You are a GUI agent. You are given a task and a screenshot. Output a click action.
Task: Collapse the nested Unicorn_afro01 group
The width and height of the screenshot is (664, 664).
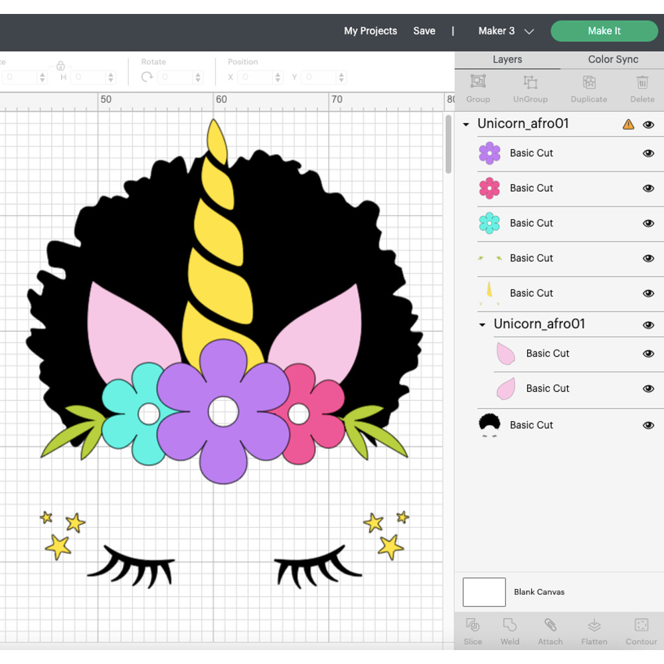point(482,324)
